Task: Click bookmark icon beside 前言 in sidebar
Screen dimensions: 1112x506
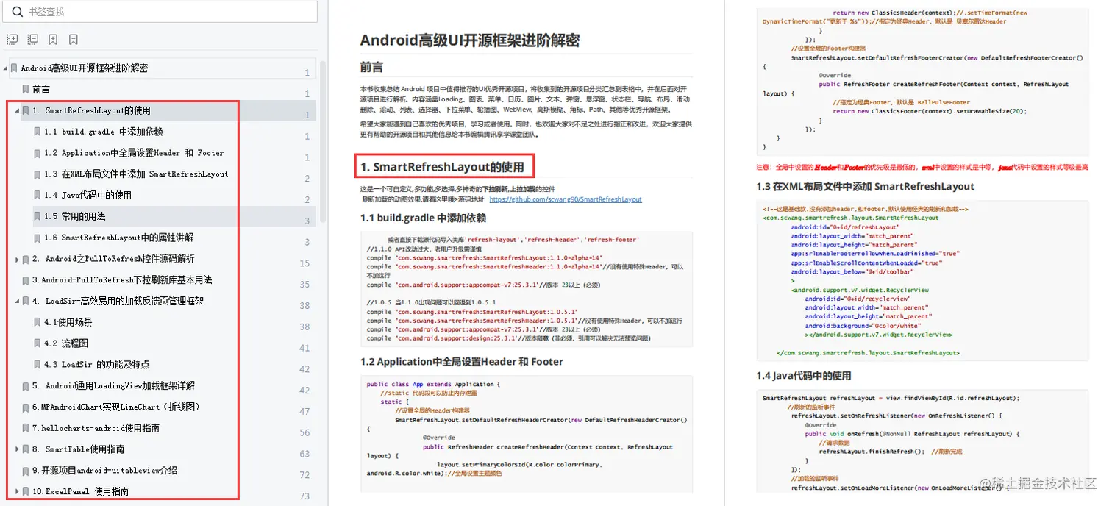Action: pos(26,89)
